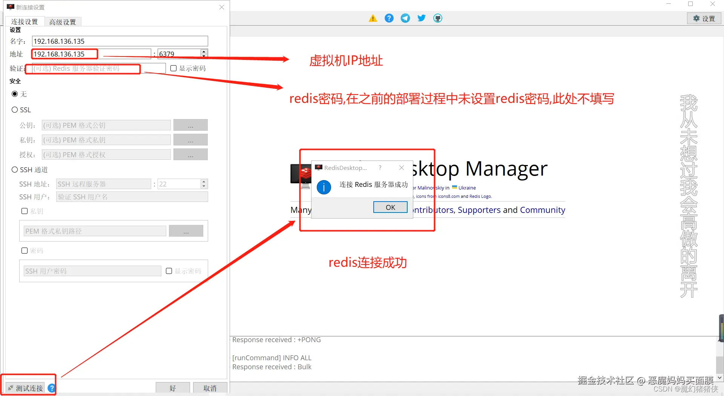Open the Community link
Image resolution: width=724 pixels, height=396 pixels.
point(542,210)
